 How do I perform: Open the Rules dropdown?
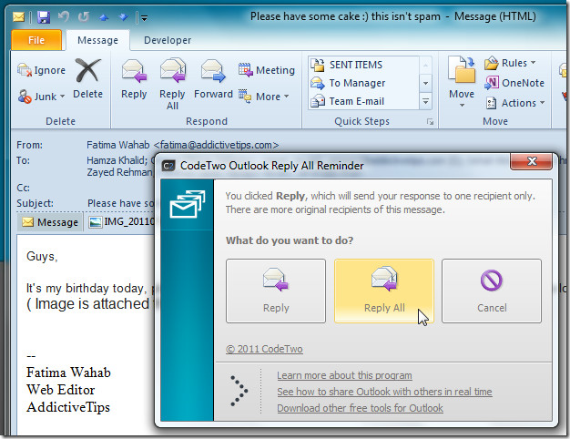click(511, 63)
